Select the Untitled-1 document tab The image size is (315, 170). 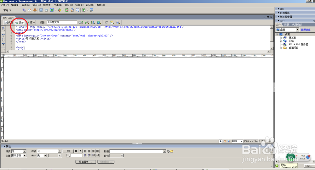pyautogui.click(x=9, y=18)
